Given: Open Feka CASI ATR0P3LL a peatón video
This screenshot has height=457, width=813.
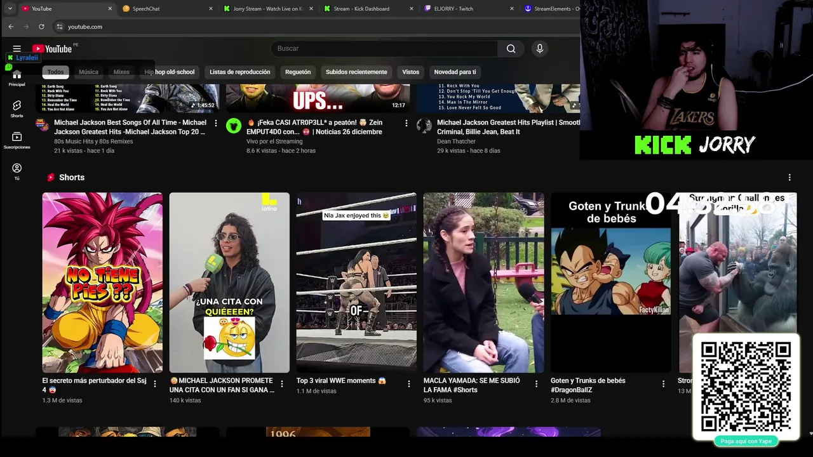Looking at the screenshot, I should (x=315, y=128).
